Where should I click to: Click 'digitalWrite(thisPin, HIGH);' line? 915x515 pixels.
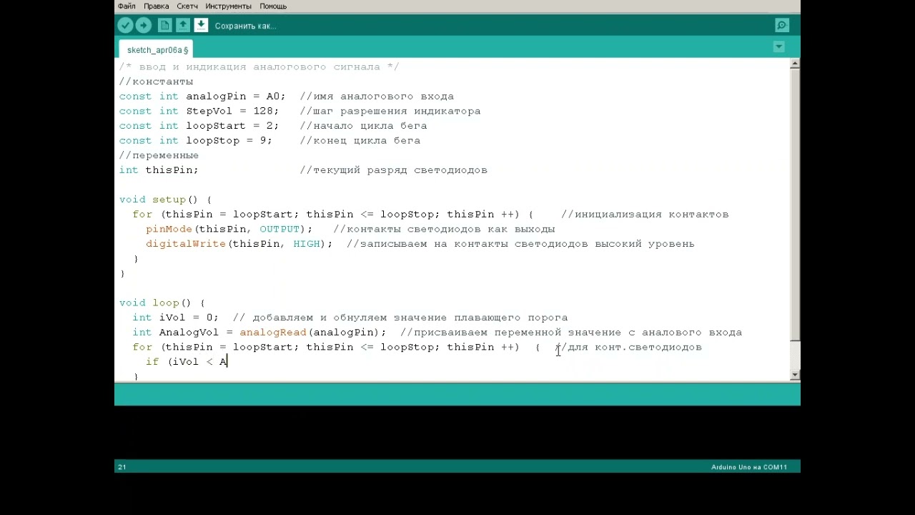239,244
